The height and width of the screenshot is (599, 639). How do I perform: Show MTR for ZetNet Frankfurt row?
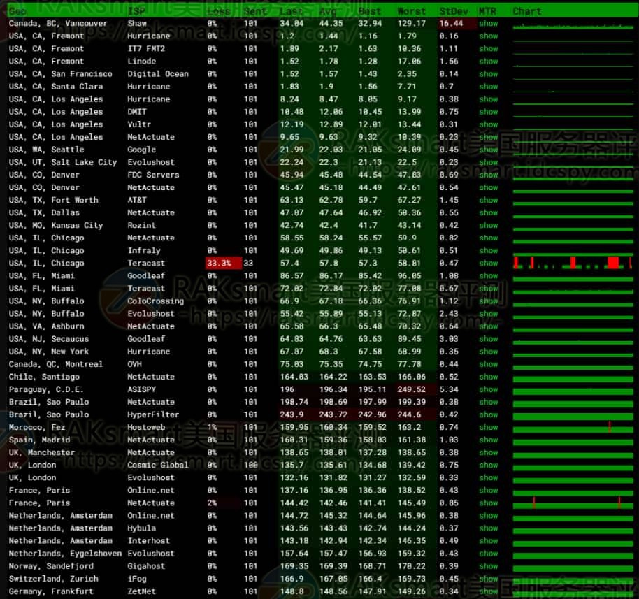[x=488, y=591]
